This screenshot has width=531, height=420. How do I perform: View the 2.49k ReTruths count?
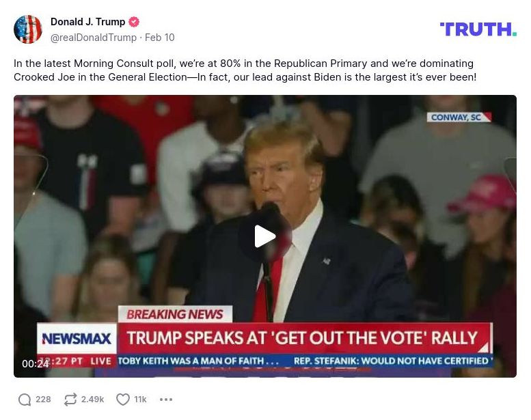coord(92,400)
